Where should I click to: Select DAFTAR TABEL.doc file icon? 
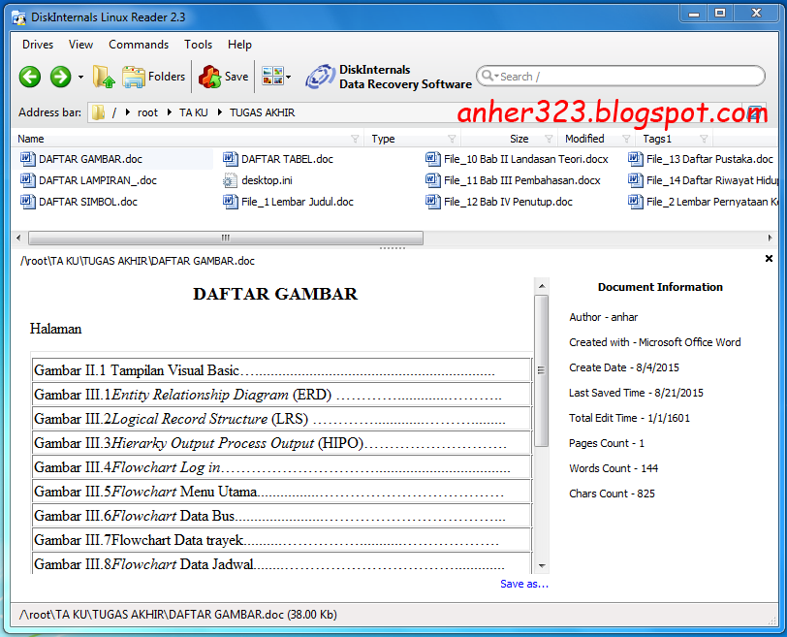click(x=231, y=159)
